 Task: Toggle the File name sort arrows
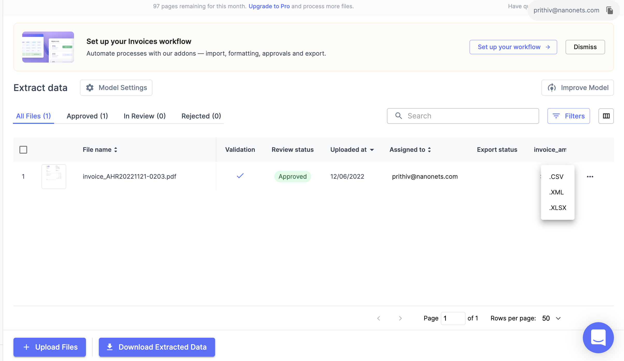(115, 149)
